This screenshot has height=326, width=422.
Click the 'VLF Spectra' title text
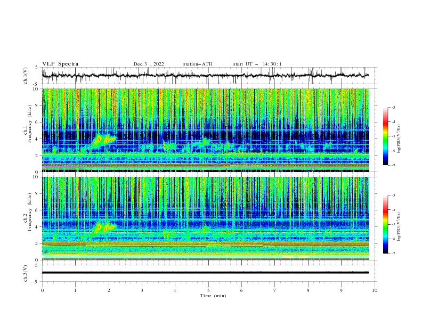(x=60, y=64)
